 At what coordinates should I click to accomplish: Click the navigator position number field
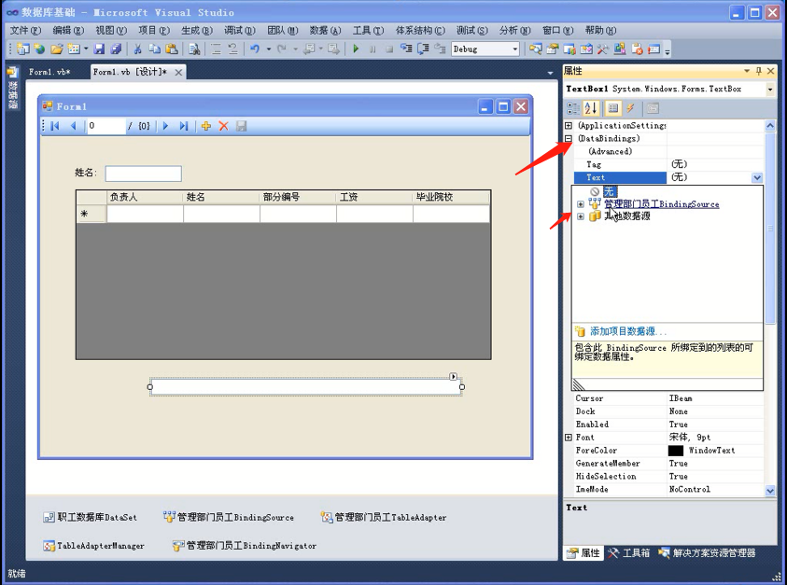(105, 126)
